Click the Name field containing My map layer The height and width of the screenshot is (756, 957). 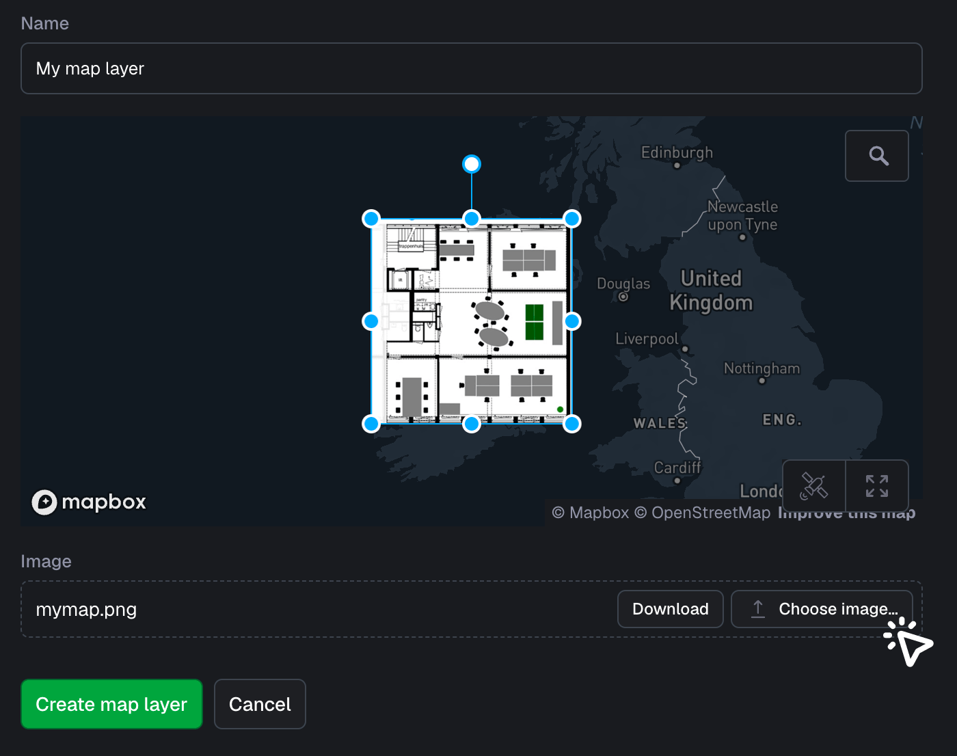pos(472,68)
